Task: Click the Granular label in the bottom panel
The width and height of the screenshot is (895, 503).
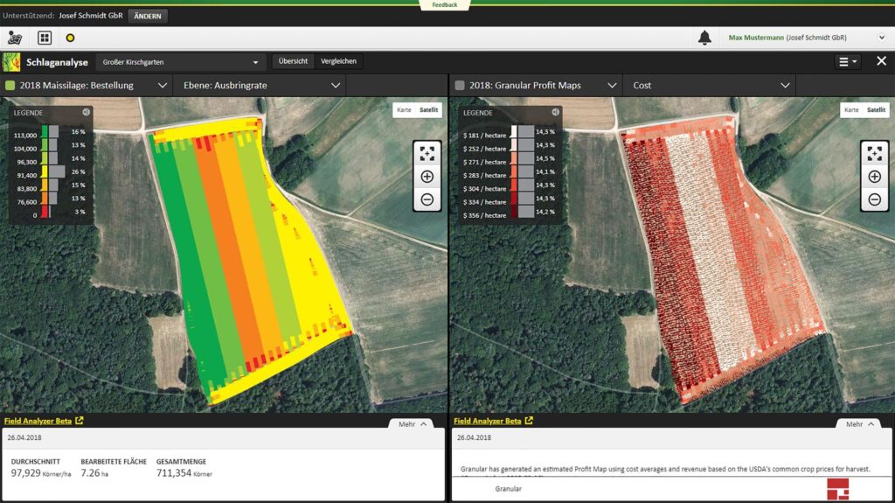Action: coord(508,489)
